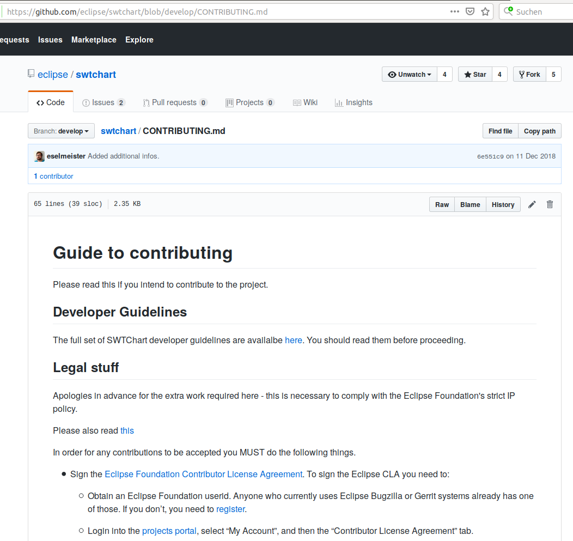Click the stargazers count 4
Image resolution: width=573 pixels, height=541 pixels.
point(499,74)
